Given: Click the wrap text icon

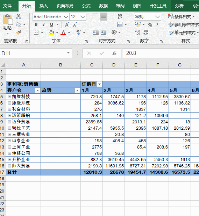Looking at the screenshot, I should click(120, 16).
